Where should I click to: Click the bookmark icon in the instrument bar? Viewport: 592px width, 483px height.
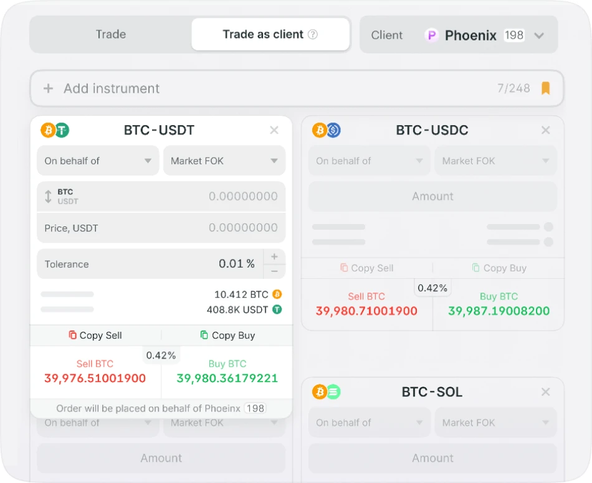pos(545,88)
